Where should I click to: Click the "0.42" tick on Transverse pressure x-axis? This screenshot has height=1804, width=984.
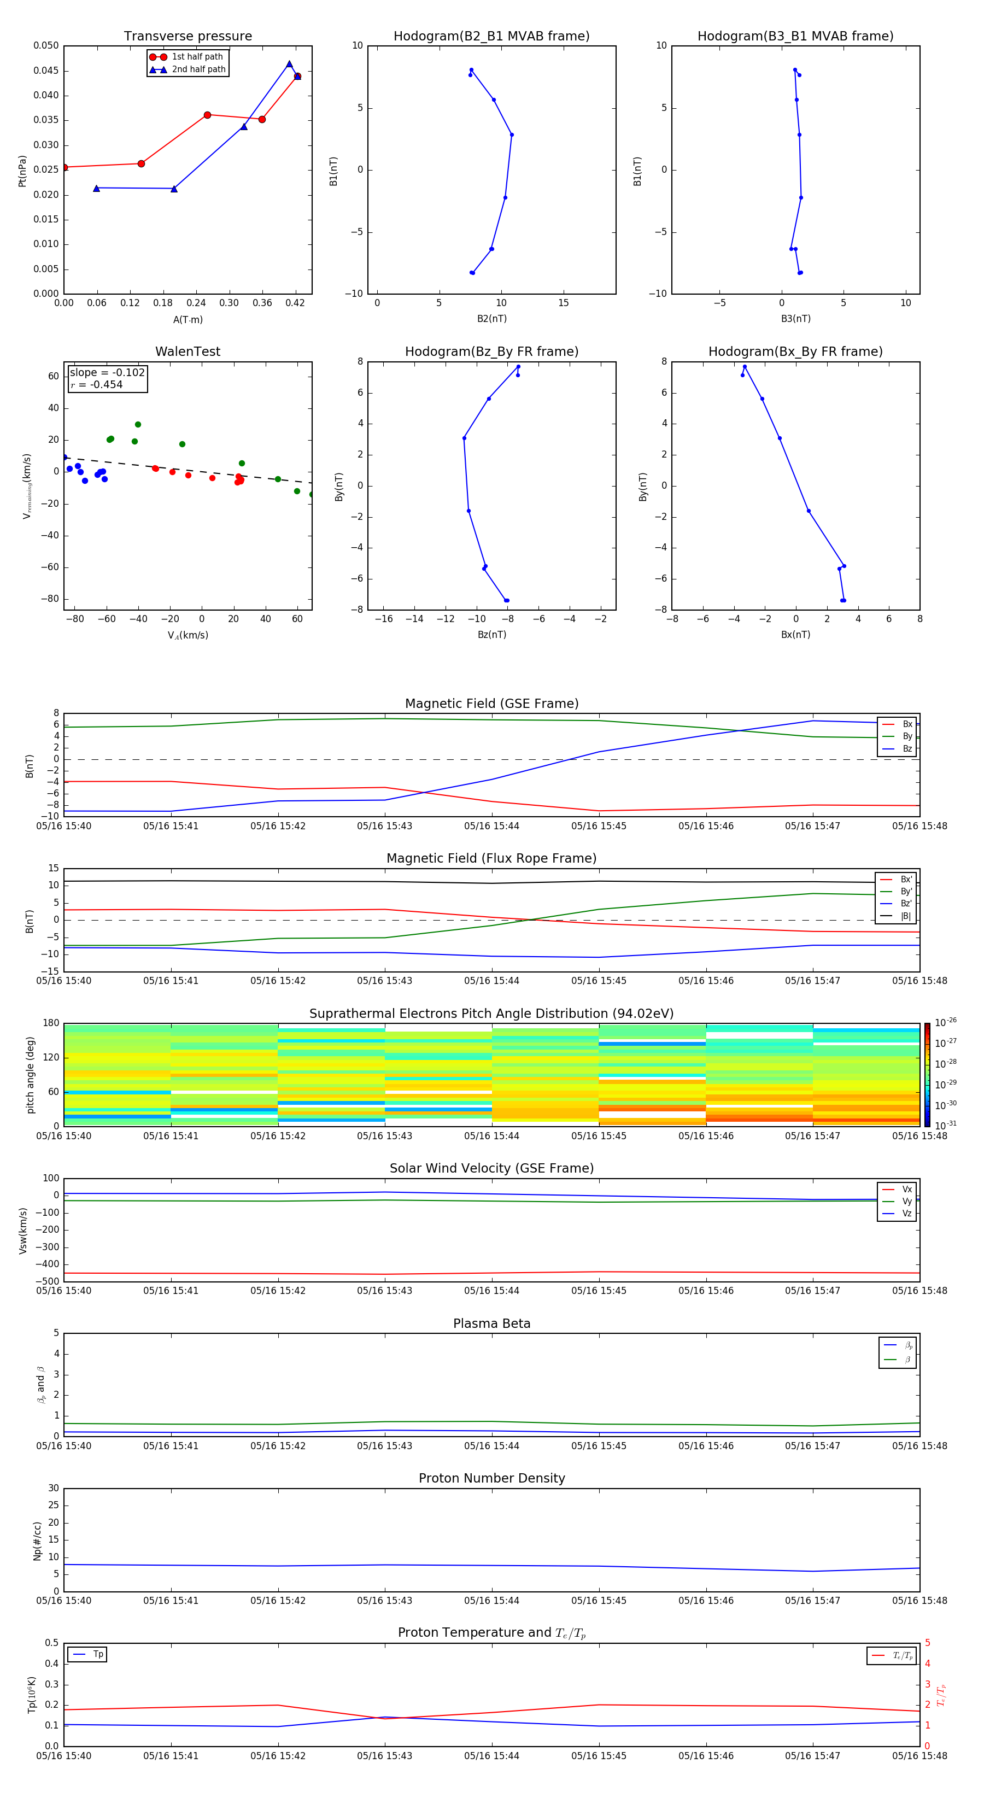click(295, 303)
